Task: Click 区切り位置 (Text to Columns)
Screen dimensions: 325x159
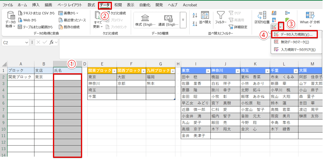Action: [x=262, y=18]
